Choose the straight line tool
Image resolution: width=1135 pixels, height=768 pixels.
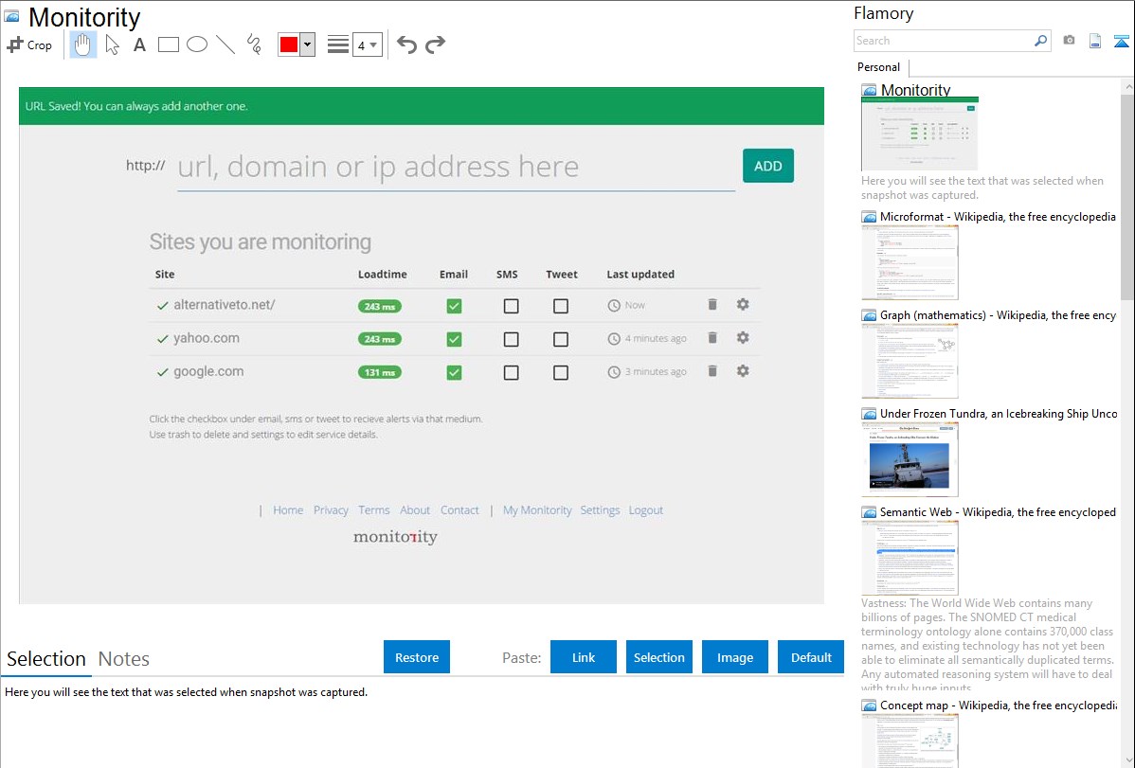click(x=225, y=45)
